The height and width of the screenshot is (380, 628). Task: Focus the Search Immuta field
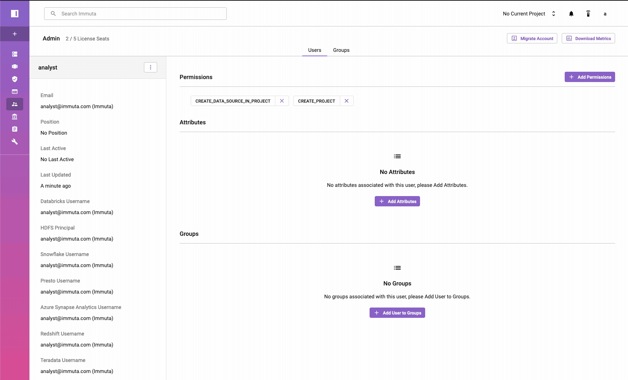[135, 14]
